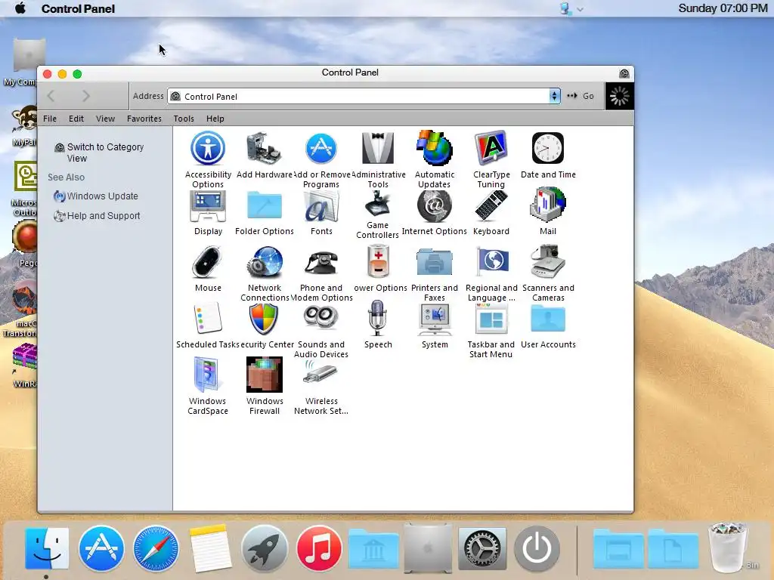Open Game Controllers icon
774x580 pixels.
tap(378, 203)
